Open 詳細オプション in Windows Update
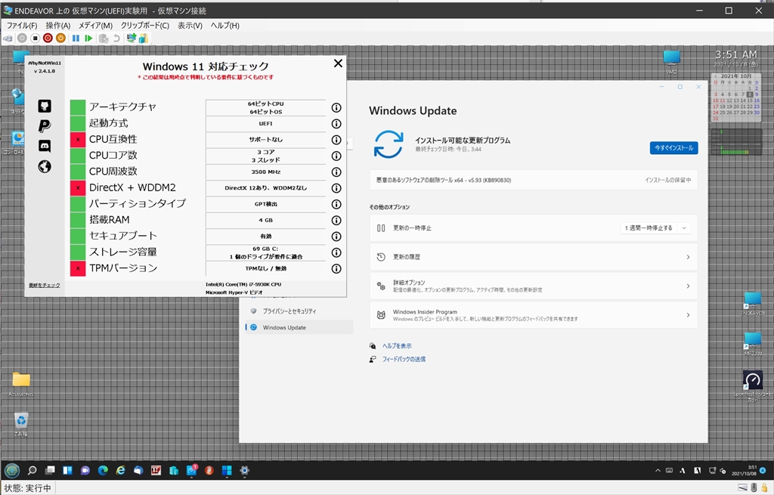This screenshot has height=495, width=774. click(533, 286)
